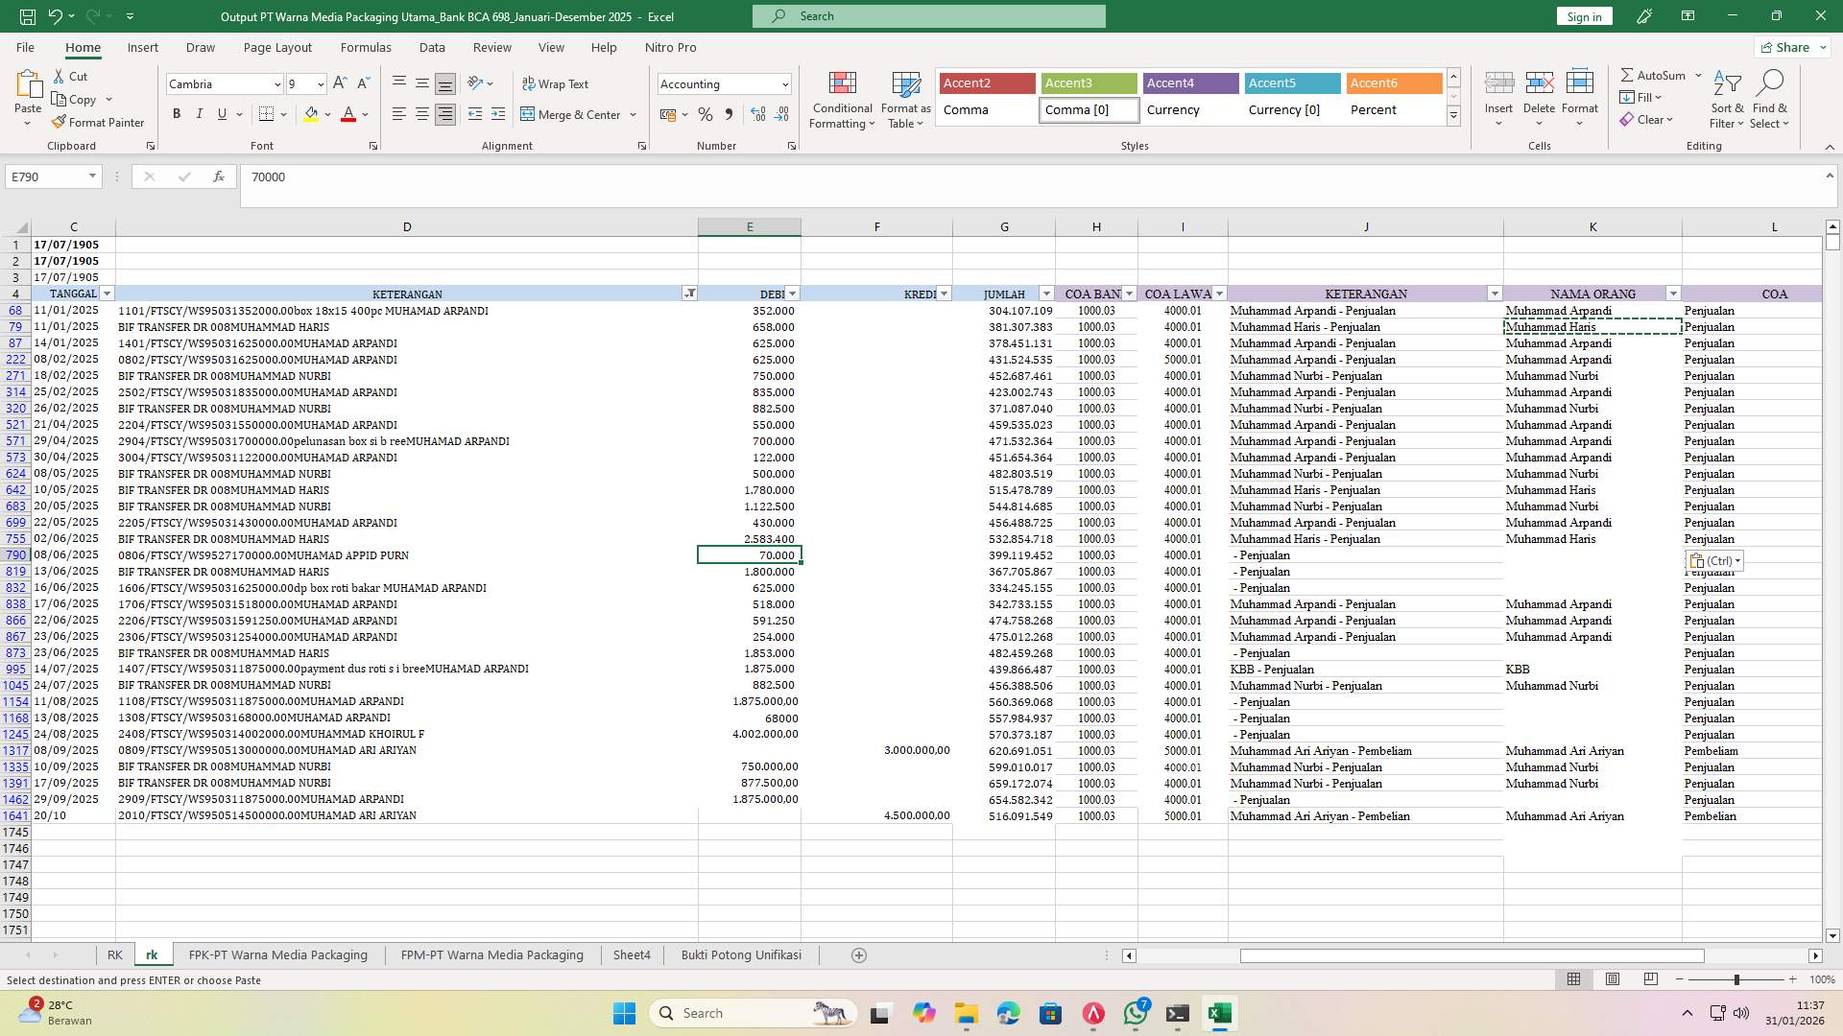The width and height of the screenshot is (1843, 1036).
Task: Click the AutoSum icon
Action: pyautogui.click(x=1628, y=75)
